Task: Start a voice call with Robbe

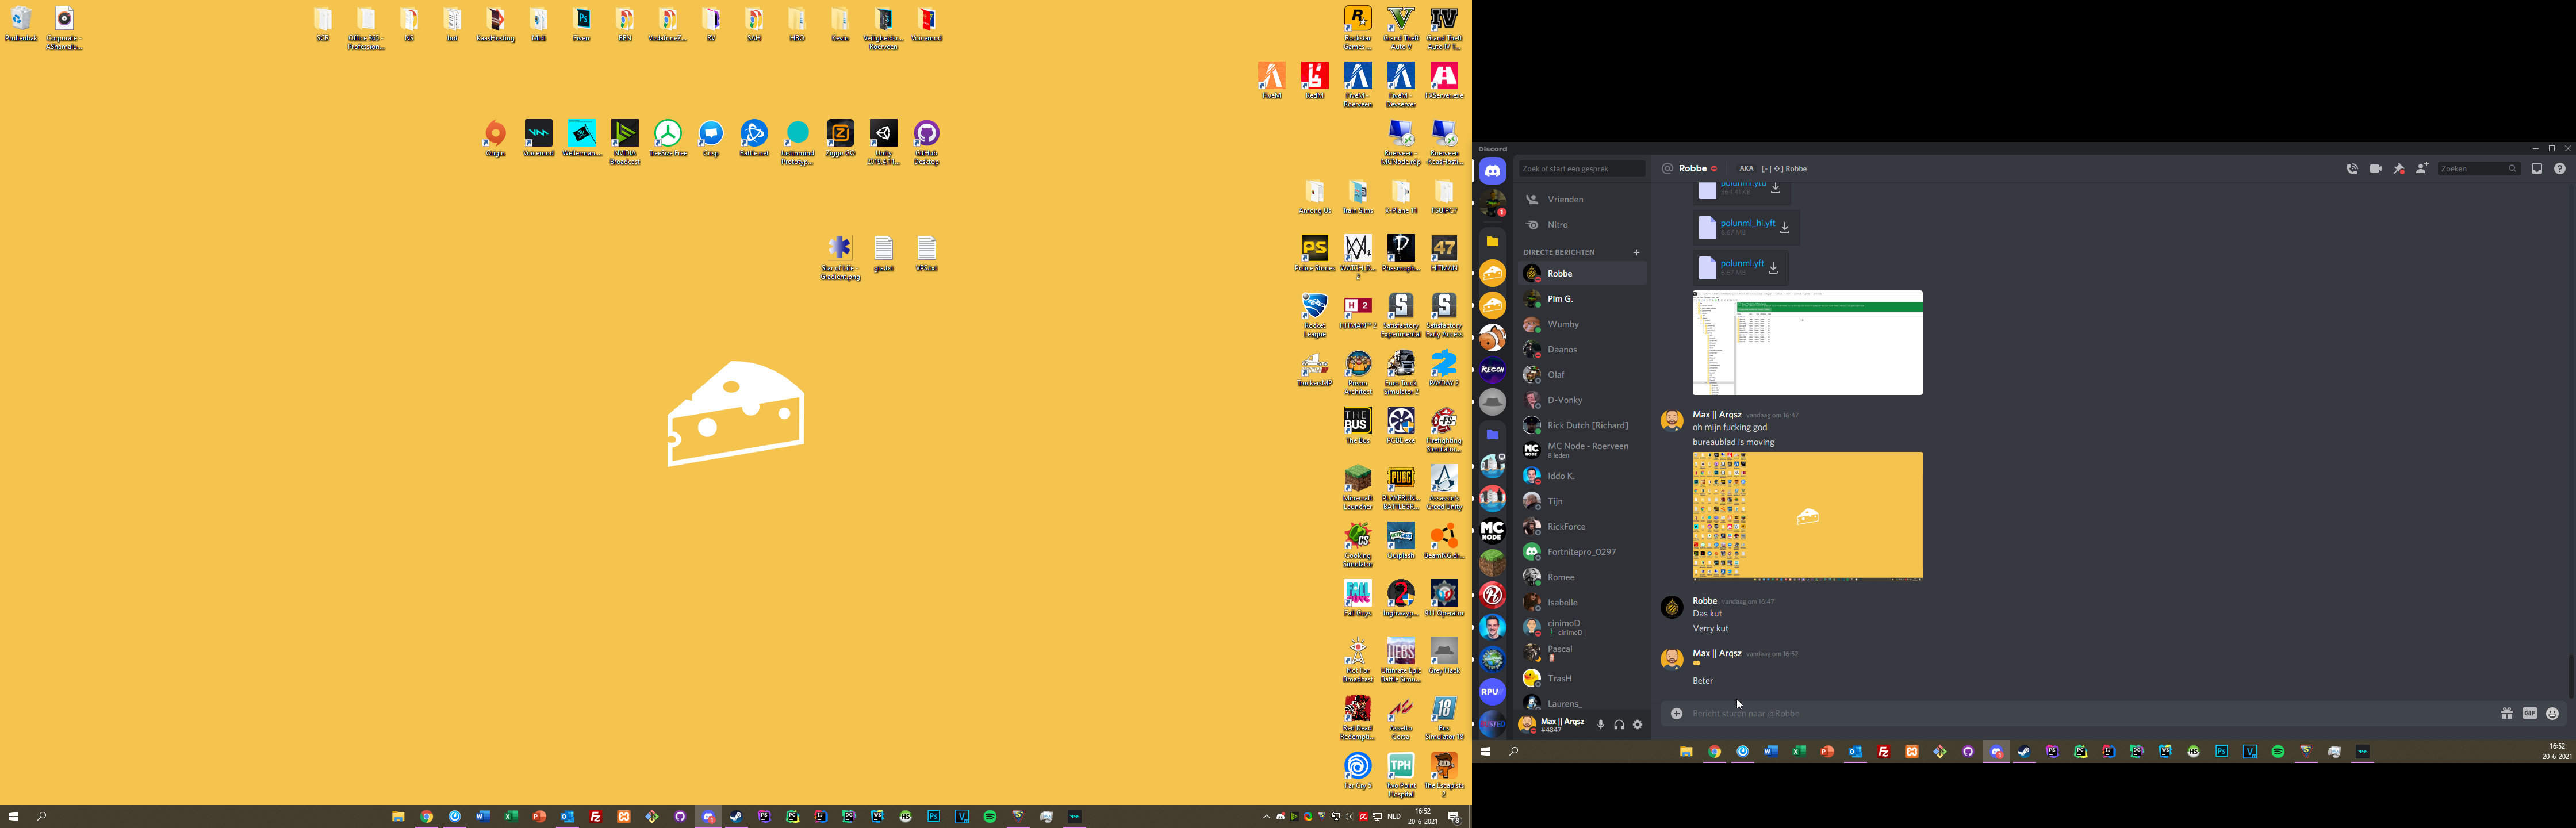Action: click(2352, 169)
